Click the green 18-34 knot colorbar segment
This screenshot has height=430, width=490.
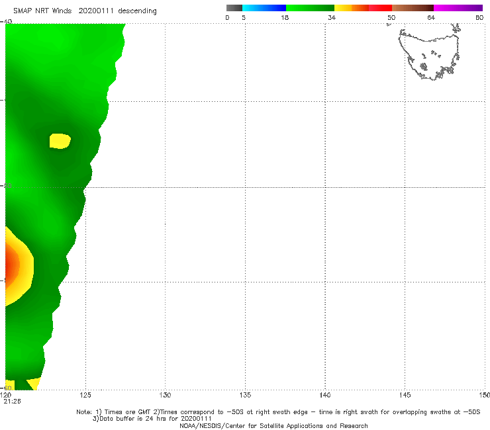(310, 8)
